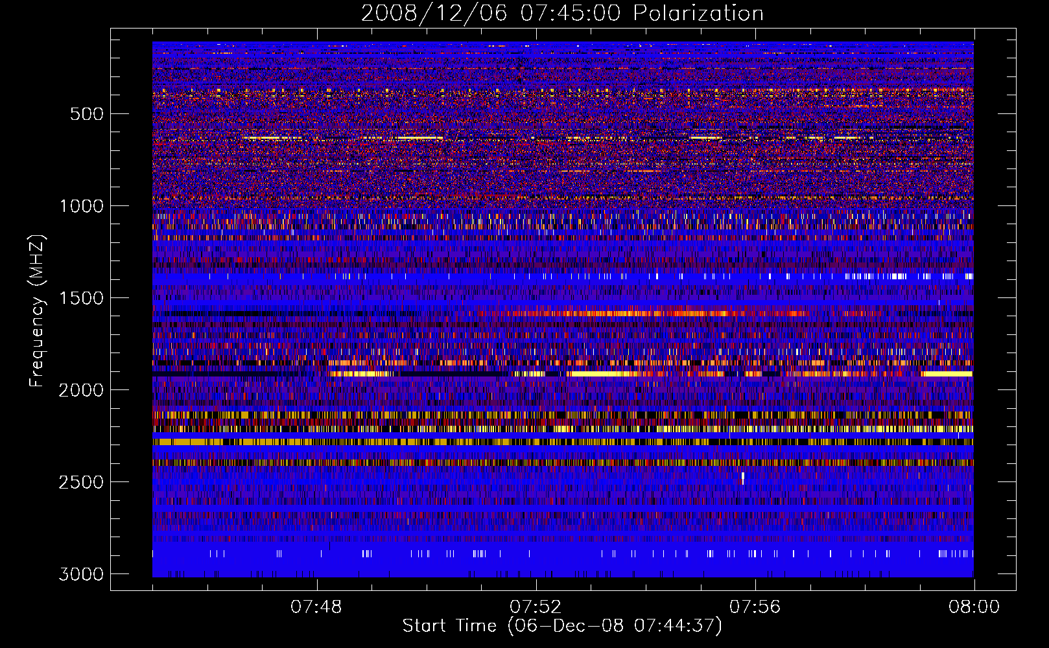Click the 3000 frequency tick label
The image size is (1049, 648).
pyautogui.click(x=82, y=574)
